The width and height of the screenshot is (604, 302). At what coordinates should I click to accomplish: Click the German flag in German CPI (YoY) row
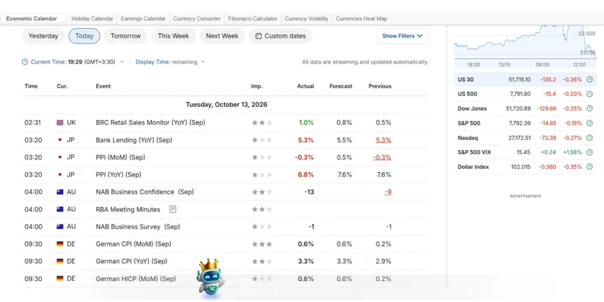click(x=60, y=261)
